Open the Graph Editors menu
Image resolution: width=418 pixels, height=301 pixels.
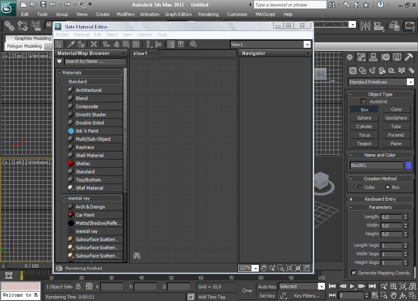pos(178,14)
